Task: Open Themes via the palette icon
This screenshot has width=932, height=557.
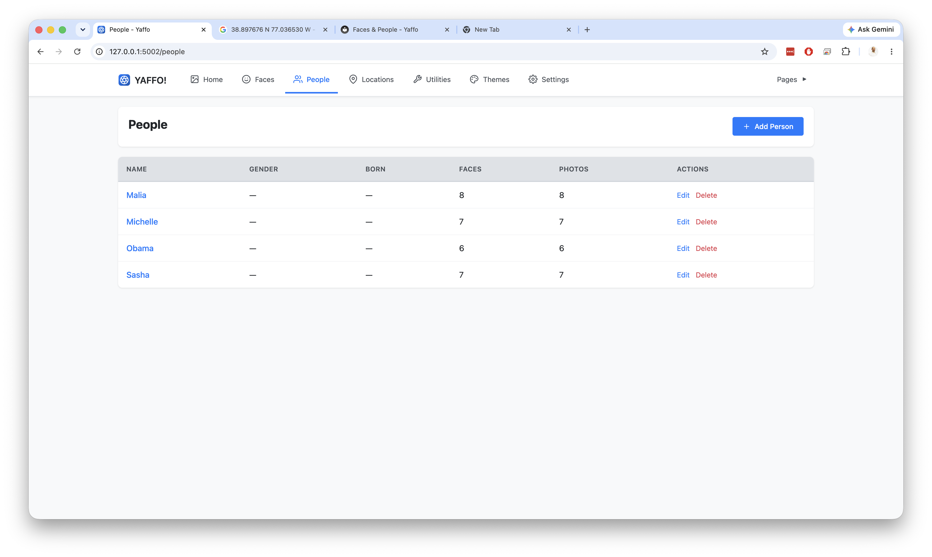Action: point(474,79)
